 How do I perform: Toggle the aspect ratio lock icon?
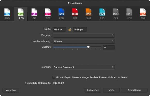(70, 29)
